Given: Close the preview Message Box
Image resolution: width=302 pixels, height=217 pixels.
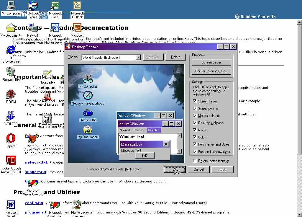Looking at the screenshot, I should point(166,144).
